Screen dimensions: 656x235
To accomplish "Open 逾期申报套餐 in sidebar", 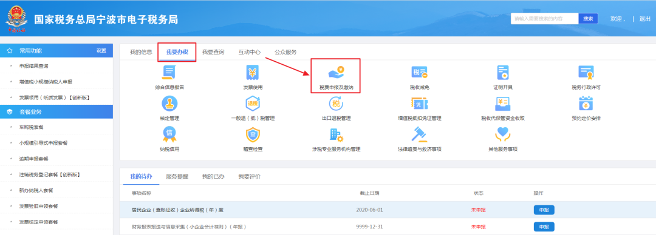I will [34, 159].
